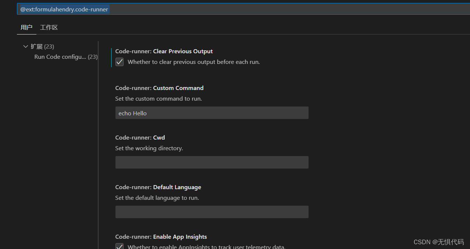The image size is (470, 249).
Task: Select Run Code configuration tree item
Action: coord(60,57)
